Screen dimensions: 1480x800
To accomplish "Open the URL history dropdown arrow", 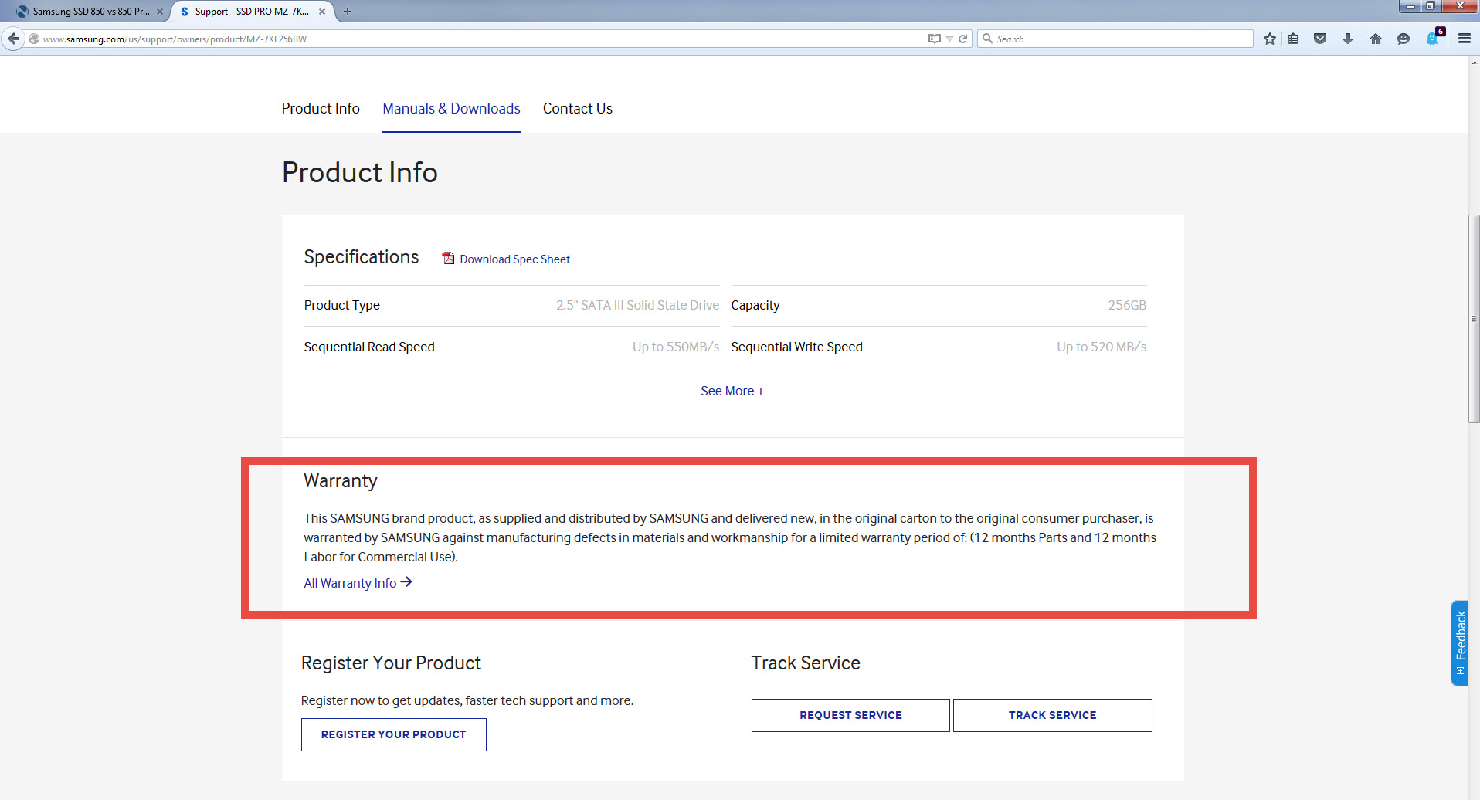I will click(949, 39).
